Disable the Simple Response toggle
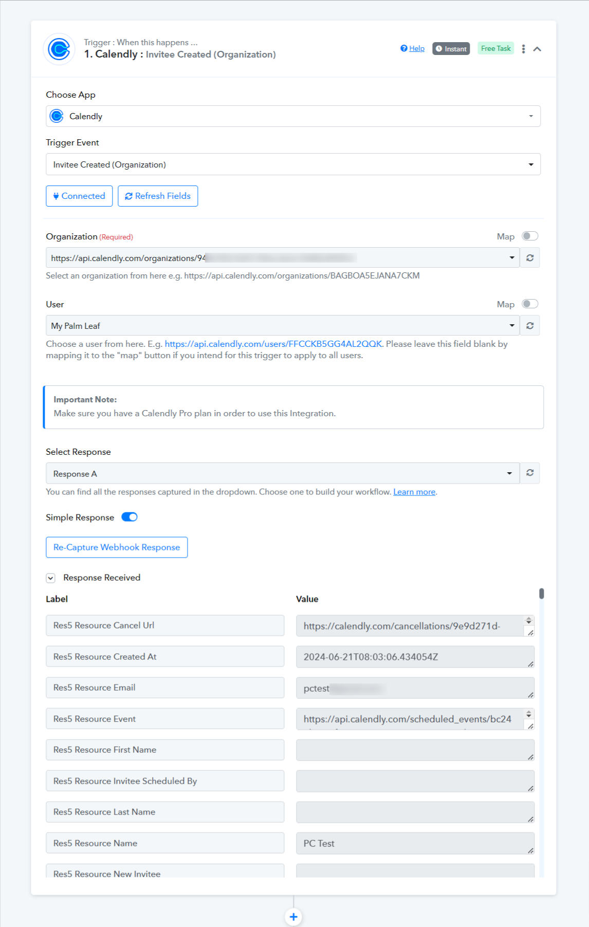Viewport: 589px width, 927px height. tap(130, 517)
